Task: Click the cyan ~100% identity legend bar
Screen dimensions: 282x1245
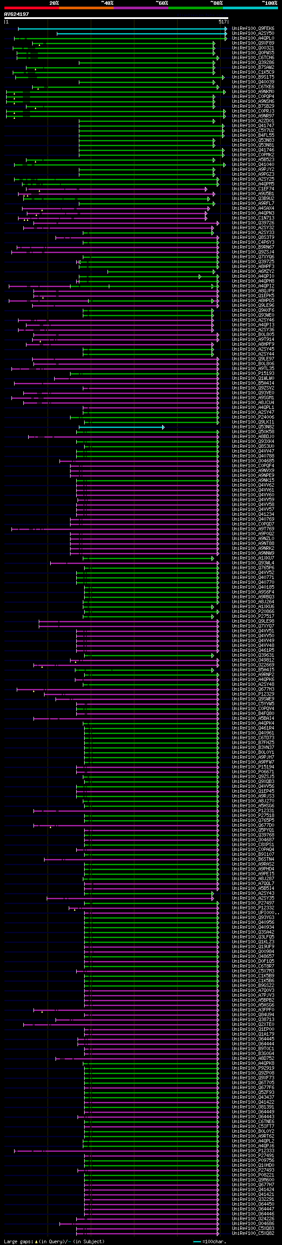Action: [x=250, y=8]
